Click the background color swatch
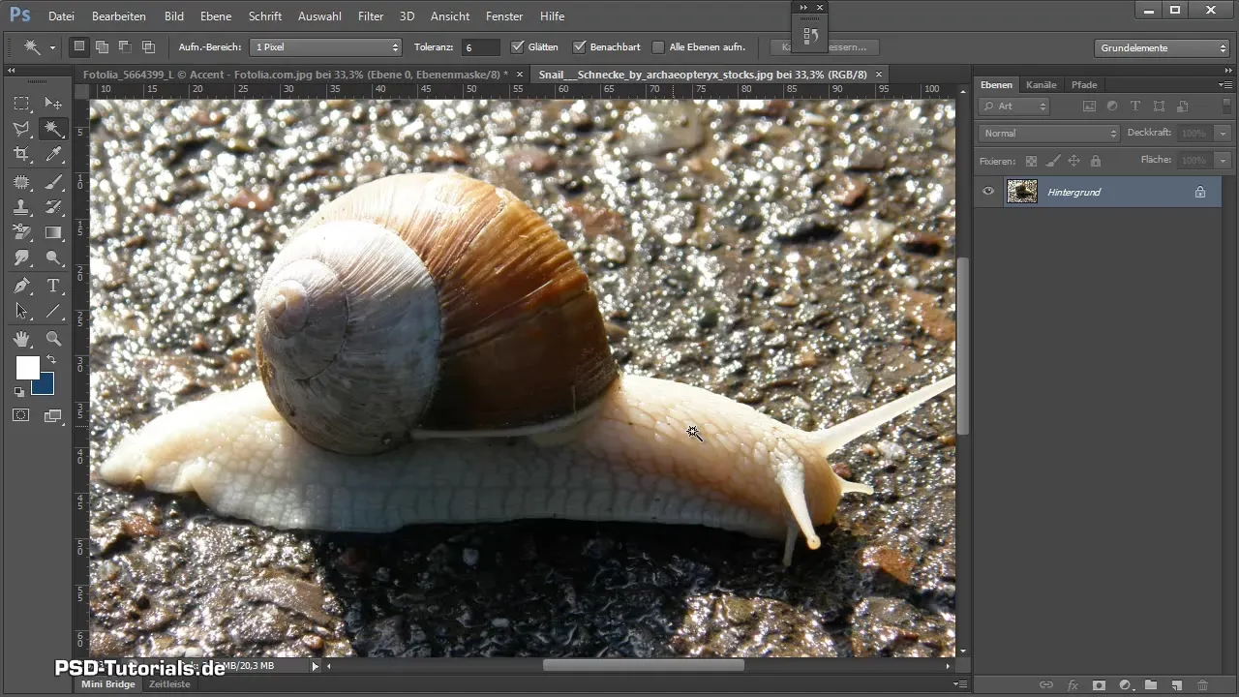Screen dimensions: 1239x697 pos(45,387)
